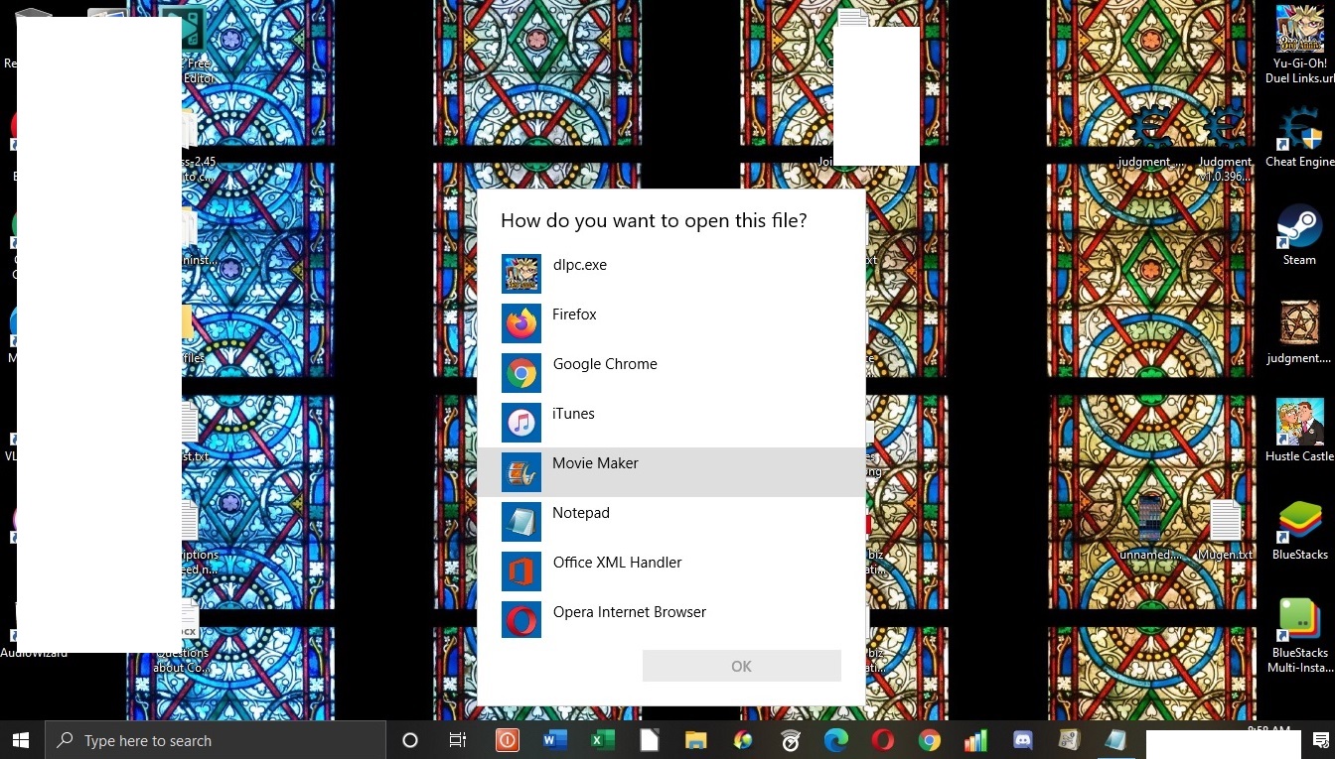The width and height of the screenshot is (1335, 759).
Task: Select the BlueStacks Multi-Instance desktop shortcut
Action: (x=1299, y=635)
